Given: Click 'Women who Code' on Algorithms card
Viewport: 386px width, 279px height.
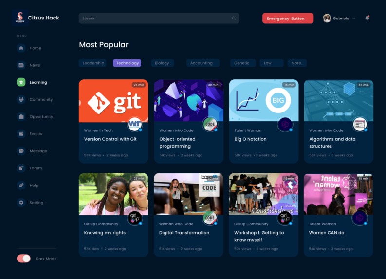Looking at the screenshot, I should pyautogui.click(x=326, y=130).
